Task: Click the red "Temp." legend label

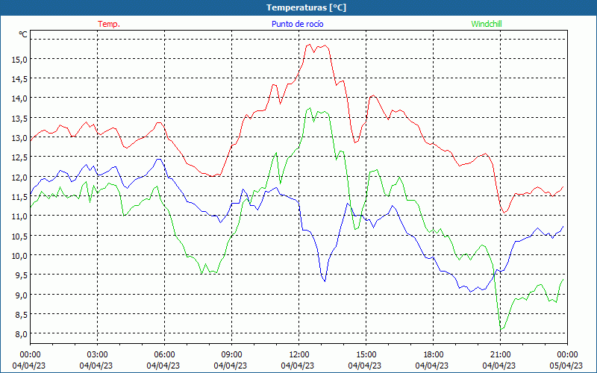Action: tap(109, 24)
